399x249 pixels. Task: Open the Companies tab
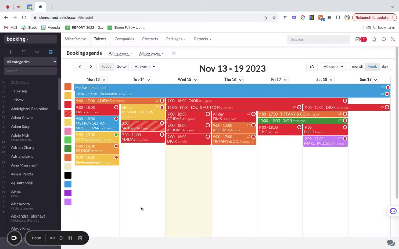tap(124, 39)
